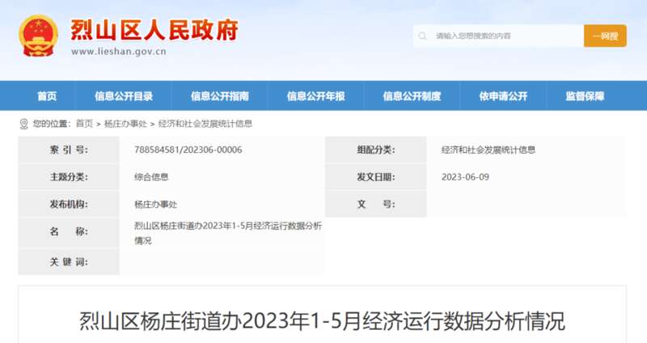
Task: Click the location pin icon
Action: pyautogui.click(x=24, y=124)
